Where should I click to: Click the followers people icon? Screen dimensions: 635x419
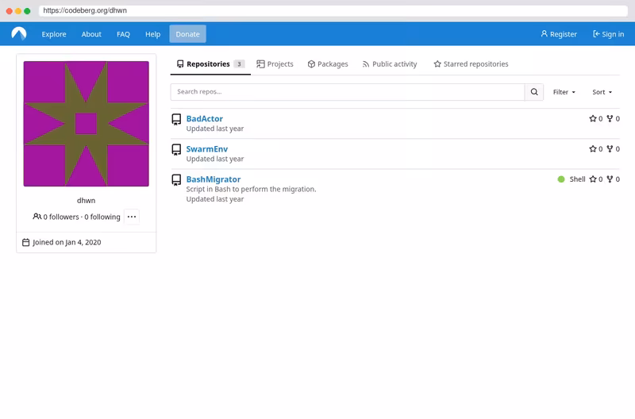37,217
